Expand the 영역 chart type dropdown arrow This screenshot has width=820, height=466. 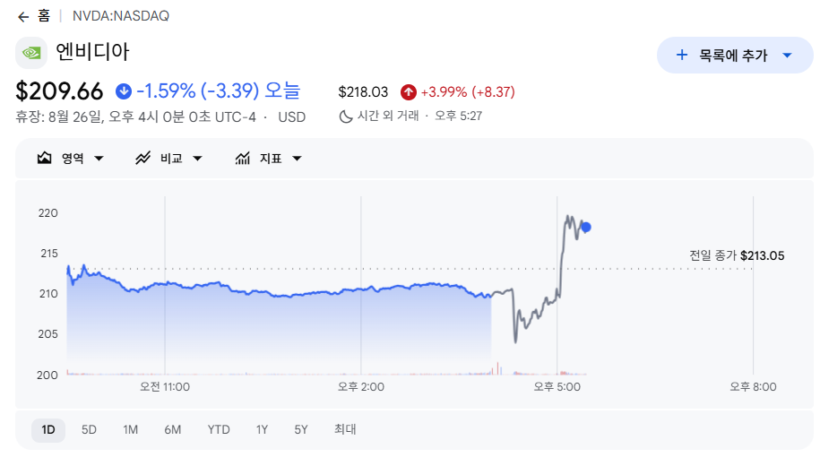(99, 159)
